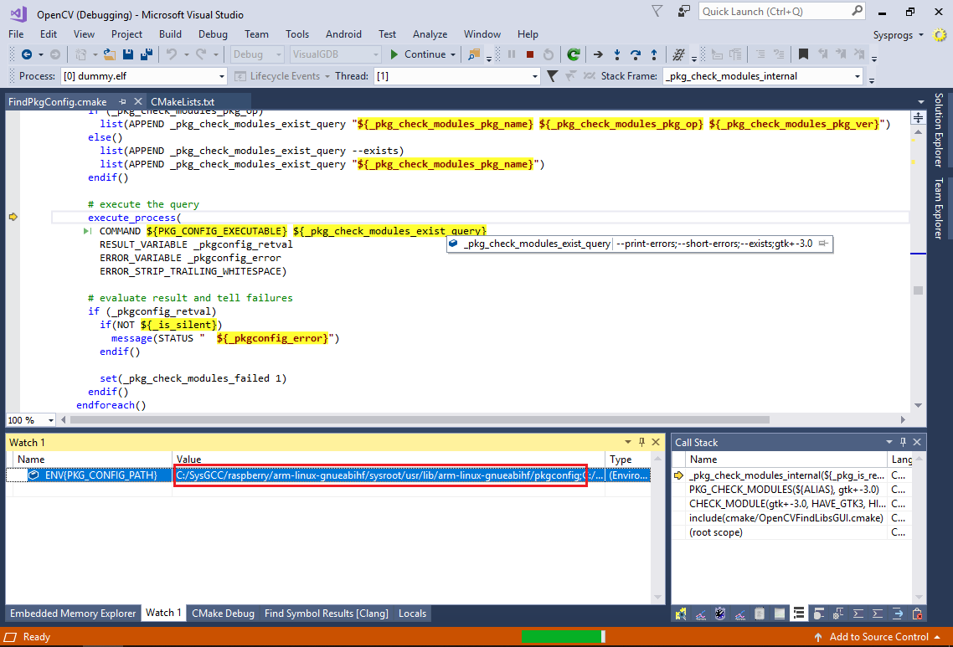The height and width of the screenshot is (647, 953).
Task: Open Embedded Memory Explorer tab
Action: [73, 614]
